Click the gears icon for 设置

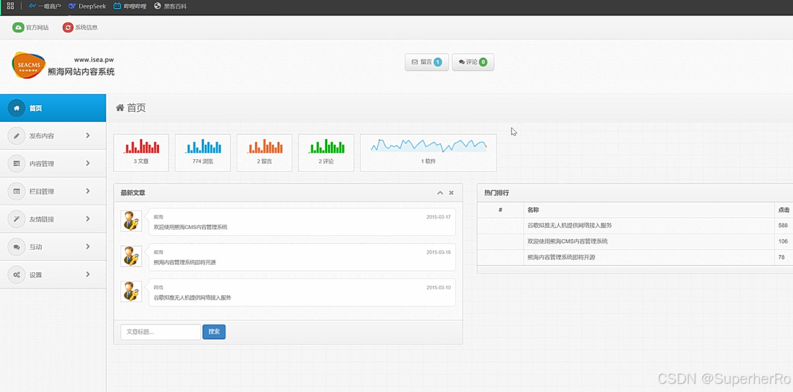pyautogui.click(x=16, y=275)
